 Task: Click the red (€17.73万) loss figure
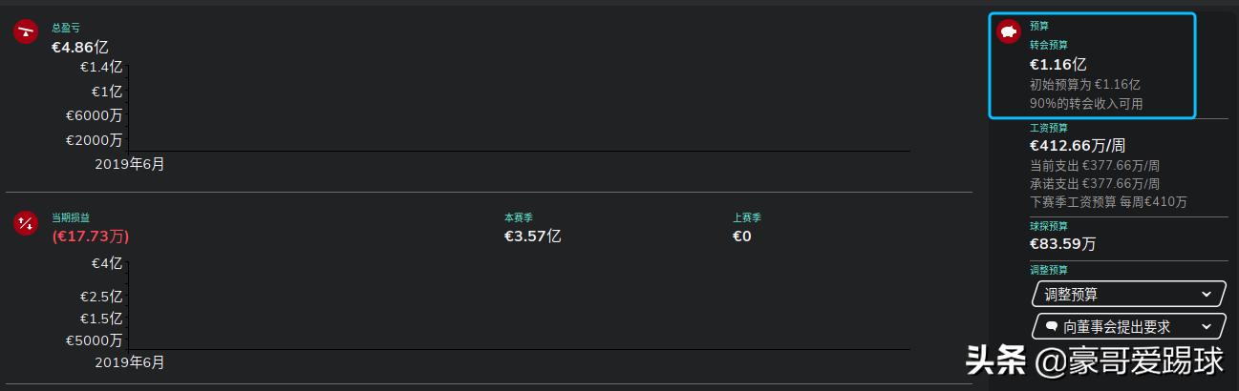tap(91, 236)
